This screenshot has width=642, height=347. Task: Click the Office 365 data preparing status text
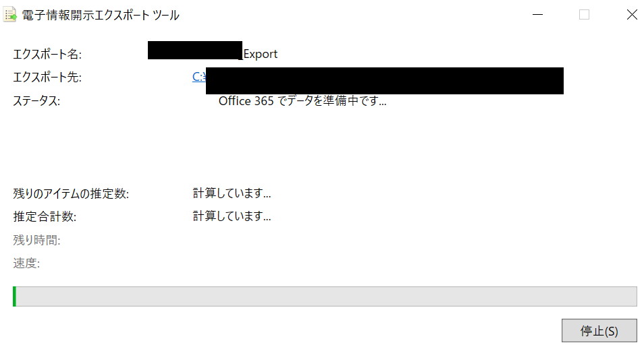coord(302,100)
